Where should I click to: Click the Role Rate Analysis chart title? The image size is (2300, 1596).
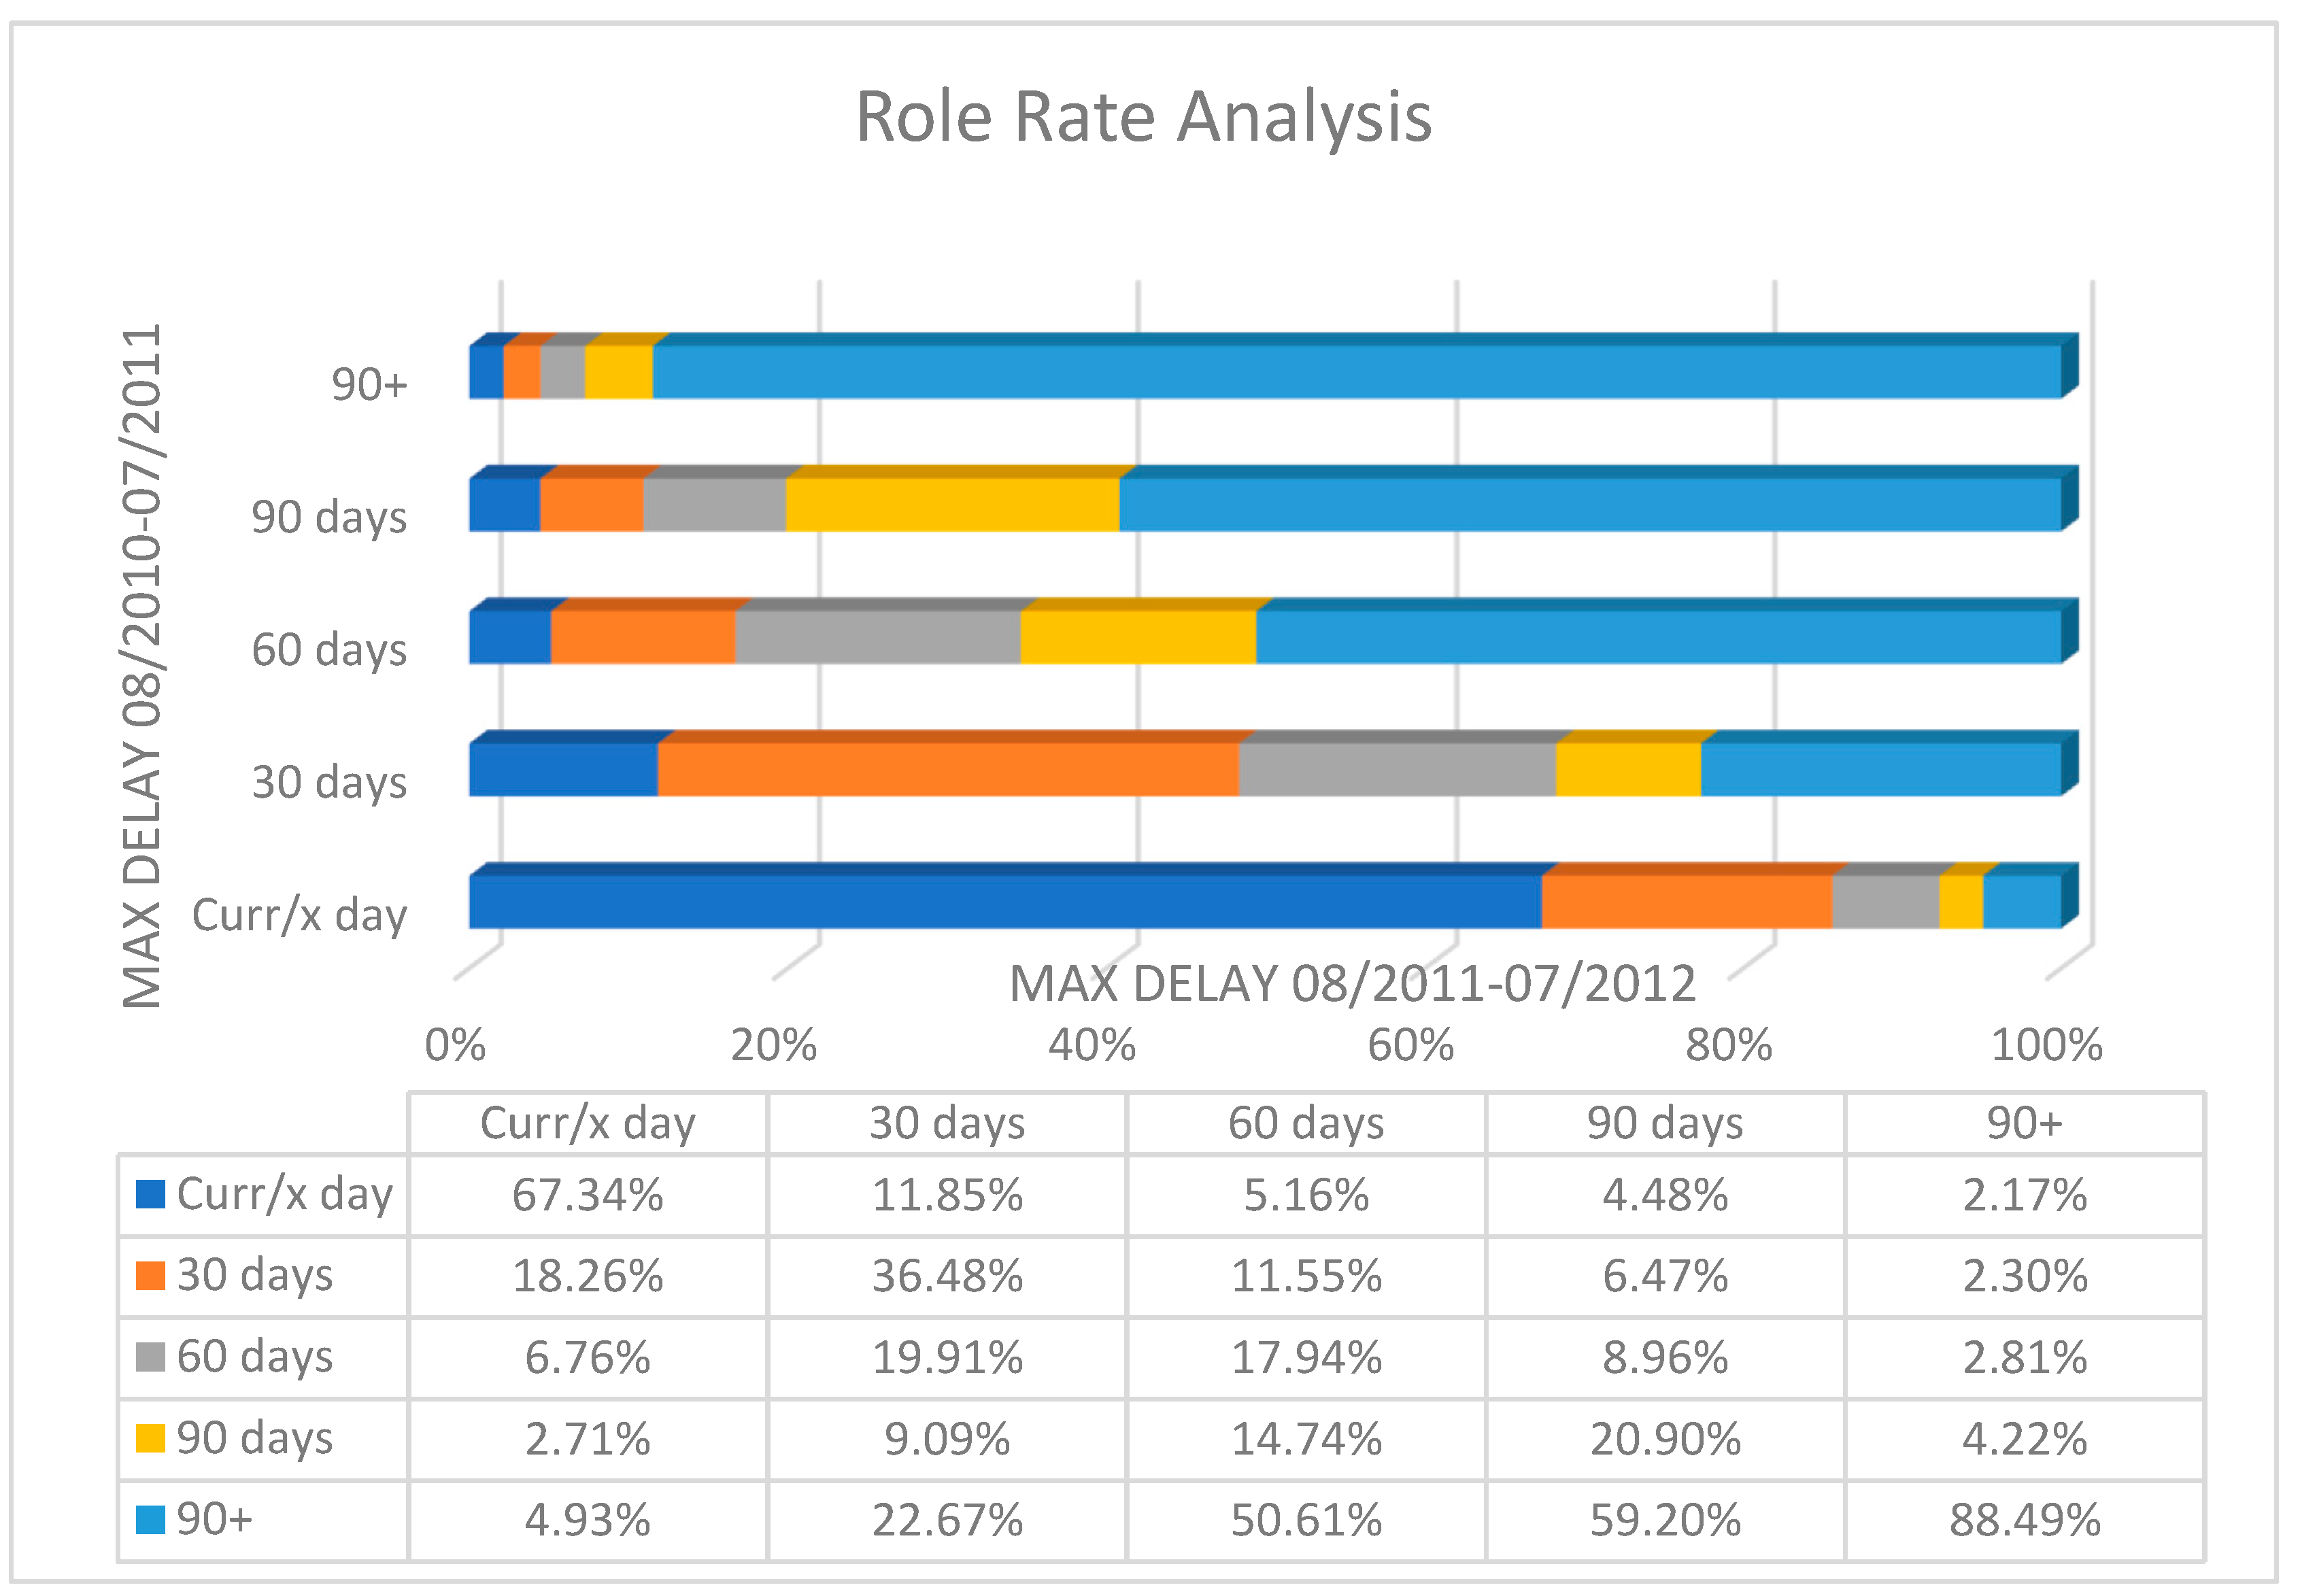1143,117
